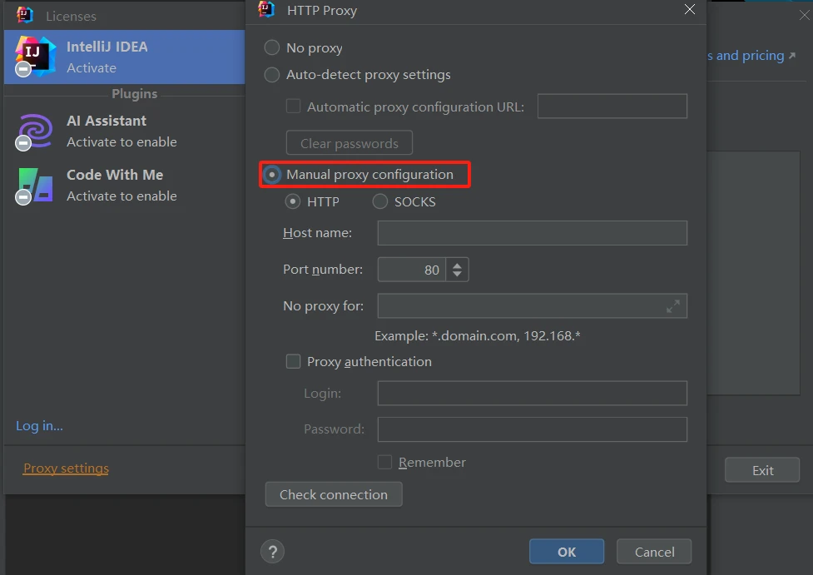813x575 pixels.
Task: Open the plans and pricing external link
Action: [751, 56]
